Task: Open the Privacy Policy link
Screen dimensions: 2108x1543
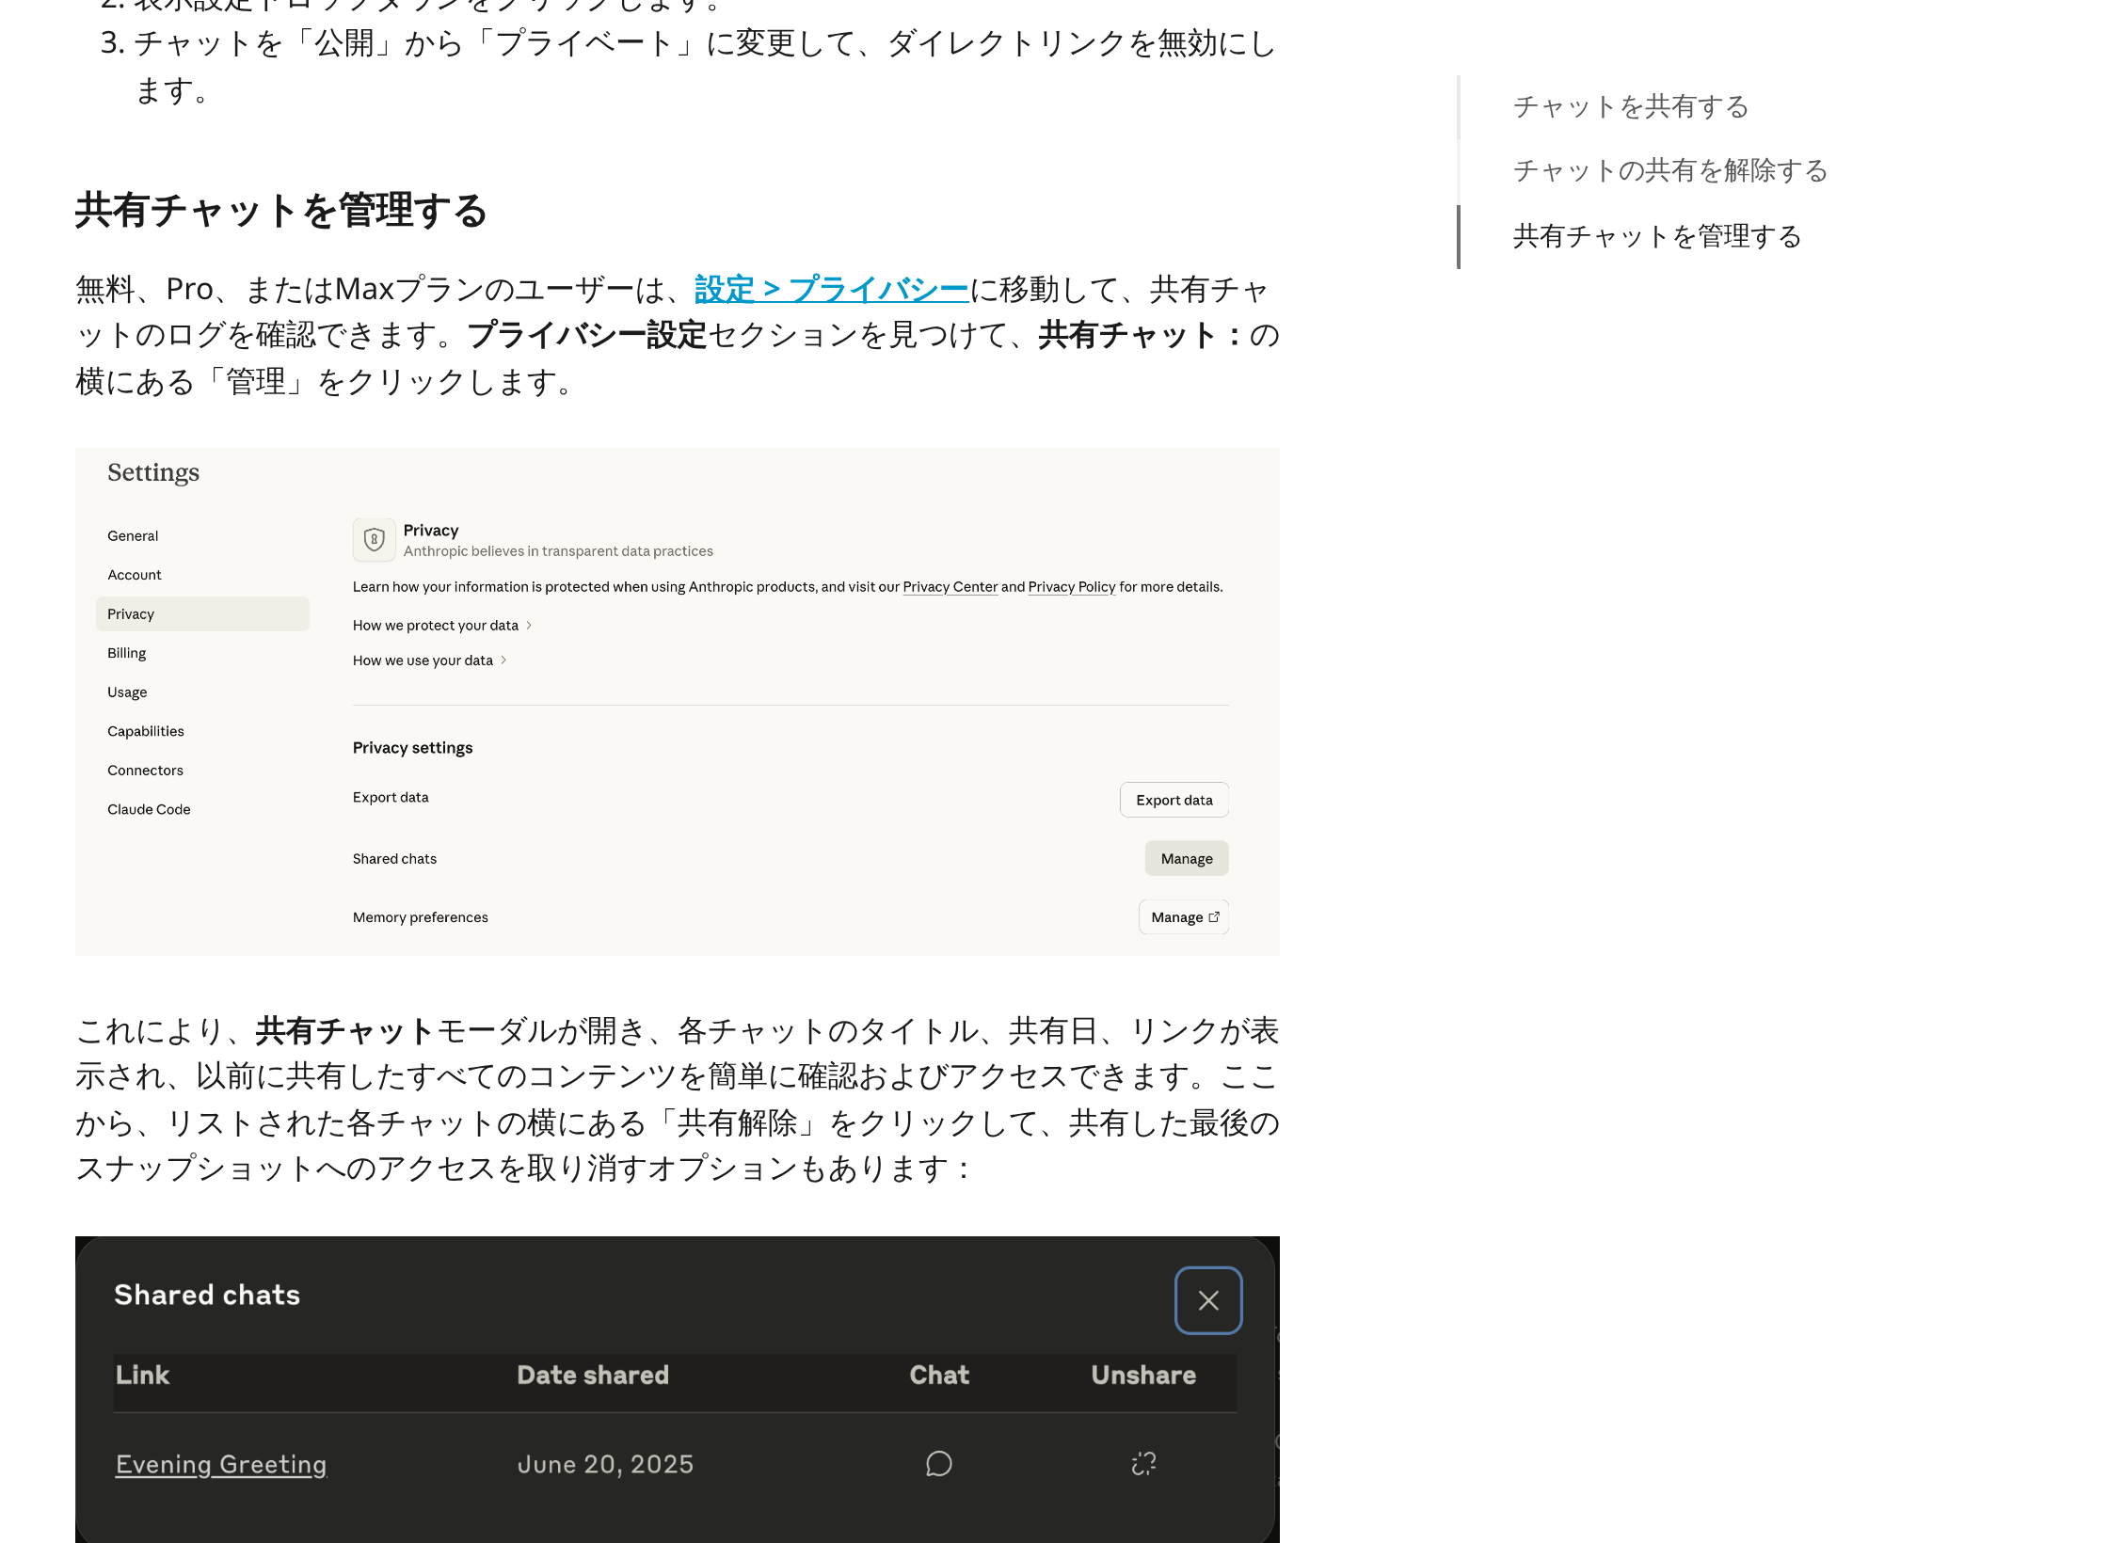Action: 1071,587
